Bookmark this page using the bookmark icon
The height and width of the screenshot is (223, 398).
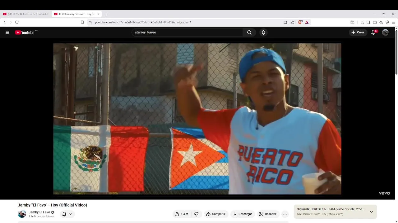coord(82,22)
